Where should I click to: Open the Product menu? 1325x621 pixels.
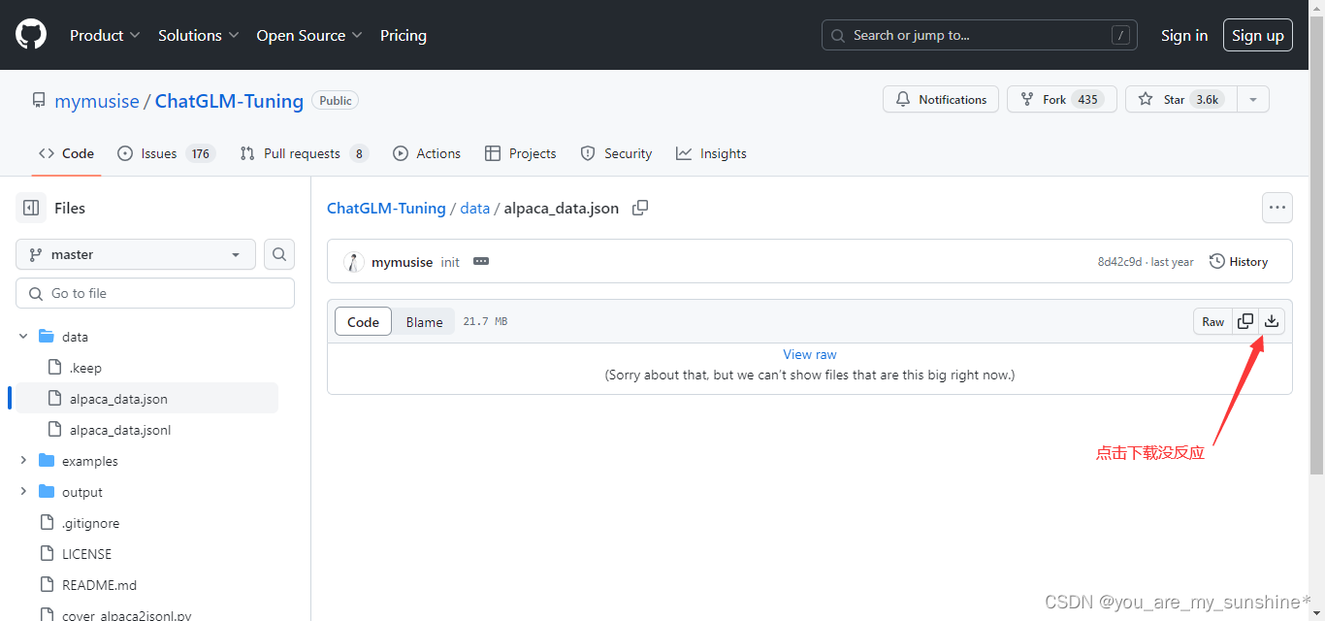[x=105, y=35]
